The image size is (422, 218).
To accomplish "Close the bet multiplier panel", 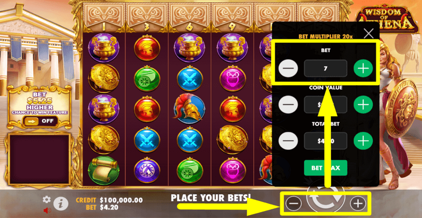I will (369, 33).
